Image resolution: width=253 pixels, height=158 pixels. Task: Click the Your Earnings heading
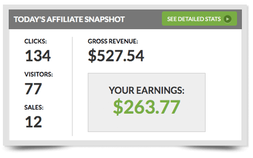click(147, 90)
